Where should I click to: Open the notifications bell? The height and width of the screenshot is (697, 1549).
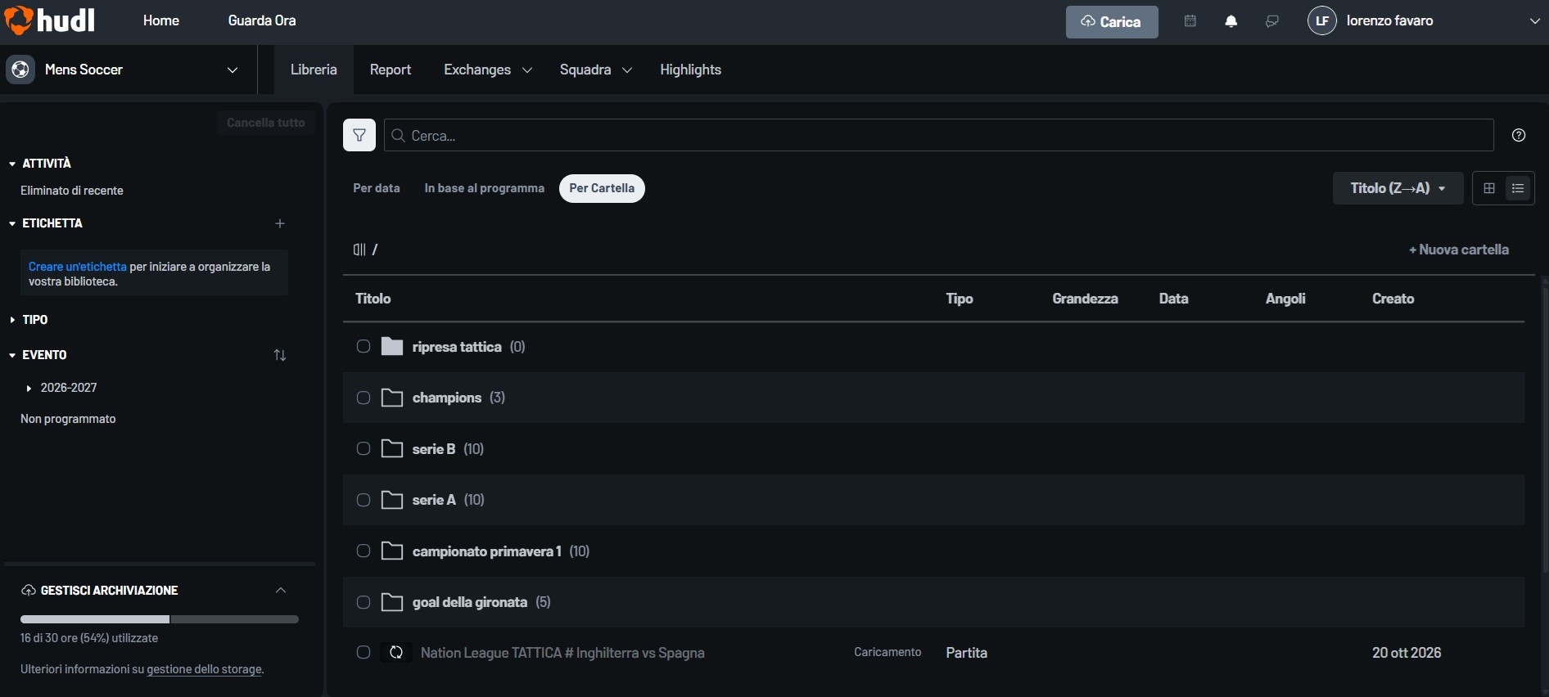point(1231,21)
